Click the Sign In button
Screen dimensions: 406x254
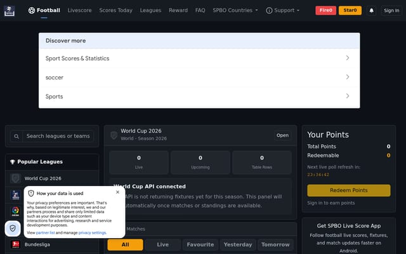click(391, 11)
